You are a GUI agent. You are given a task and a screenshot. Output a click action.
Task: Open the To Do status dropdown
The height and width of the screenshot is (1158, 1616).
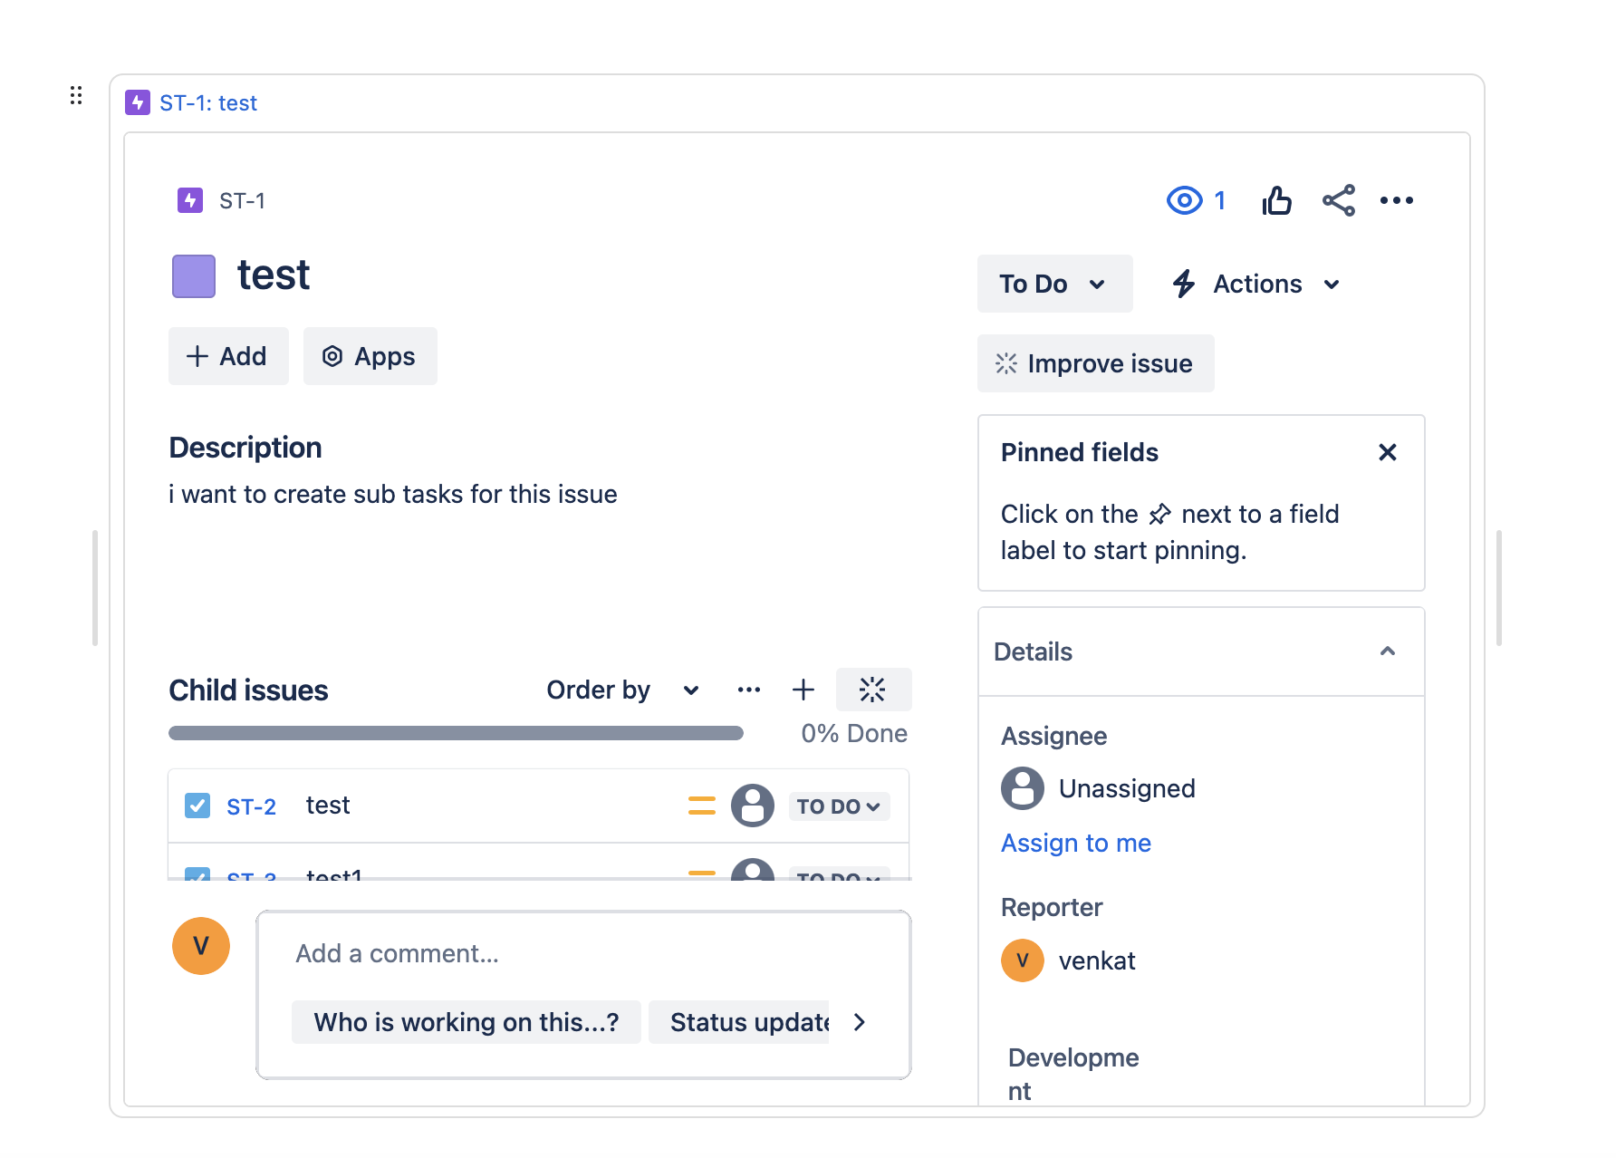1053,283
